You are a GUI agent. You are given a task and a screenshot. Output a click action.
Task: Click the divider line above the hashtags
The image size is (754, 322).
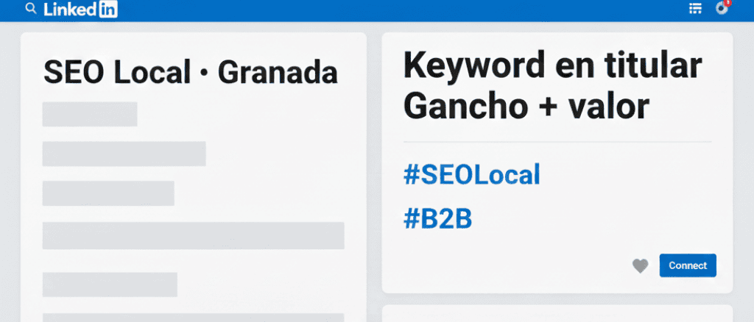tap(557, 142)
